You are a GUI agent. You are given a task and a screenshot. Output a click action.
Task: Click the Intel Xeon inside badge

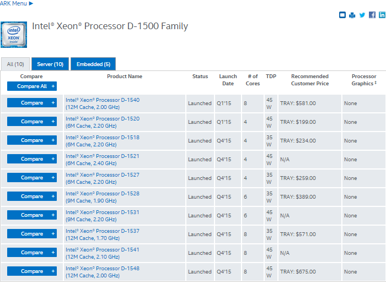click(14, 35)
